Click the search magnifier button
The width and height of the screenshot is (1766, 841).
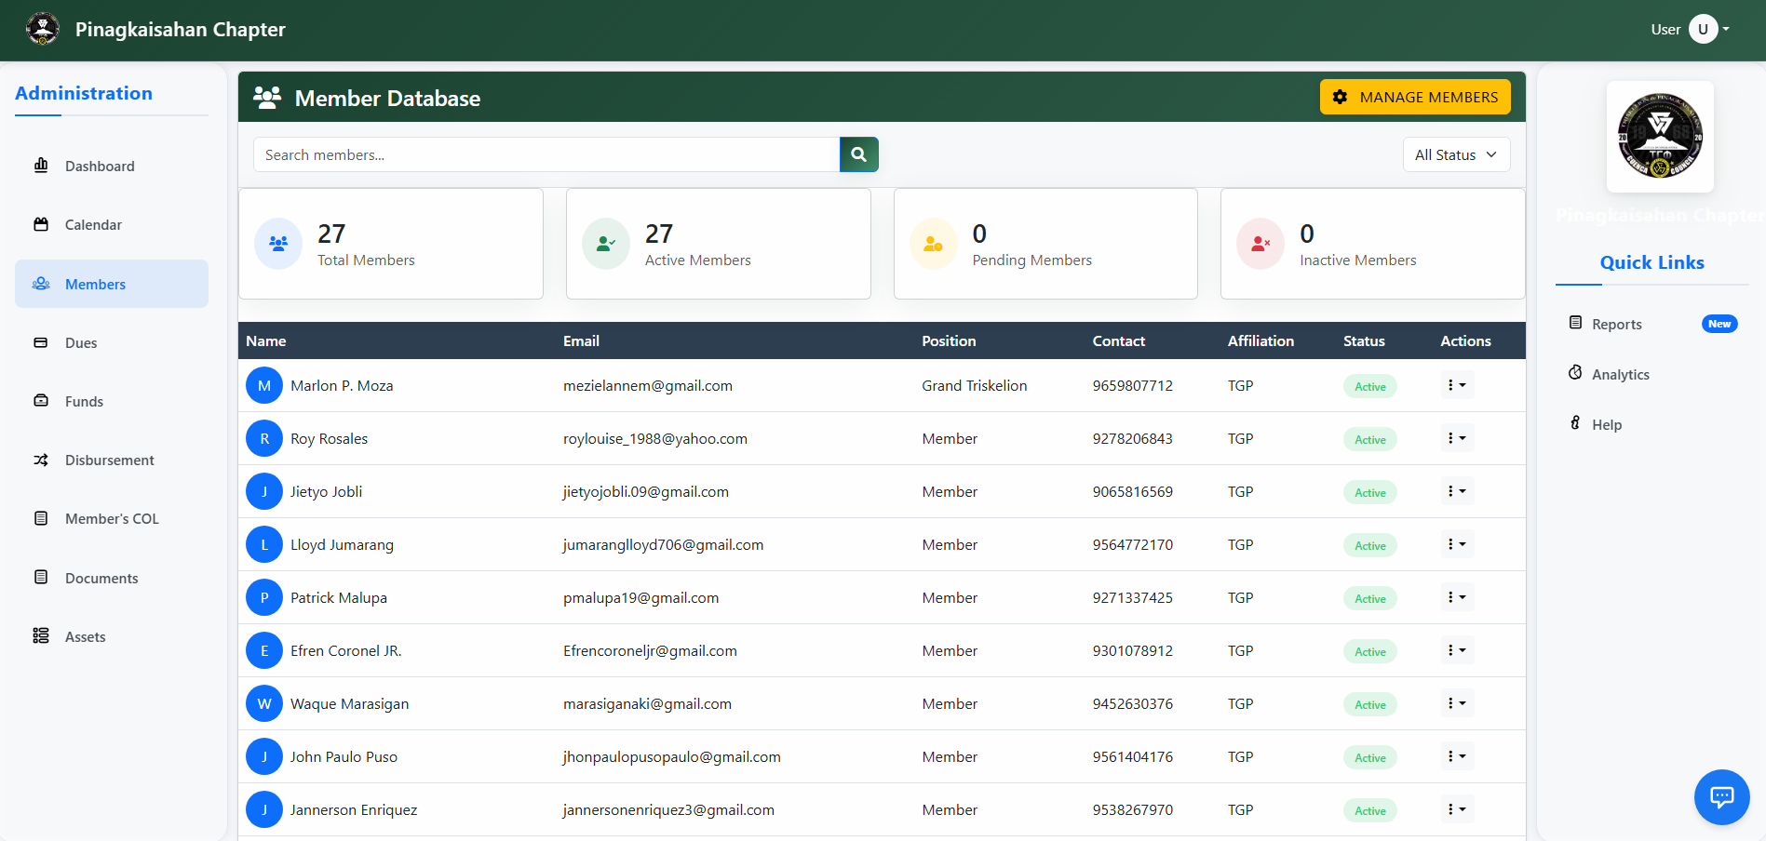(x=858, y=154)
